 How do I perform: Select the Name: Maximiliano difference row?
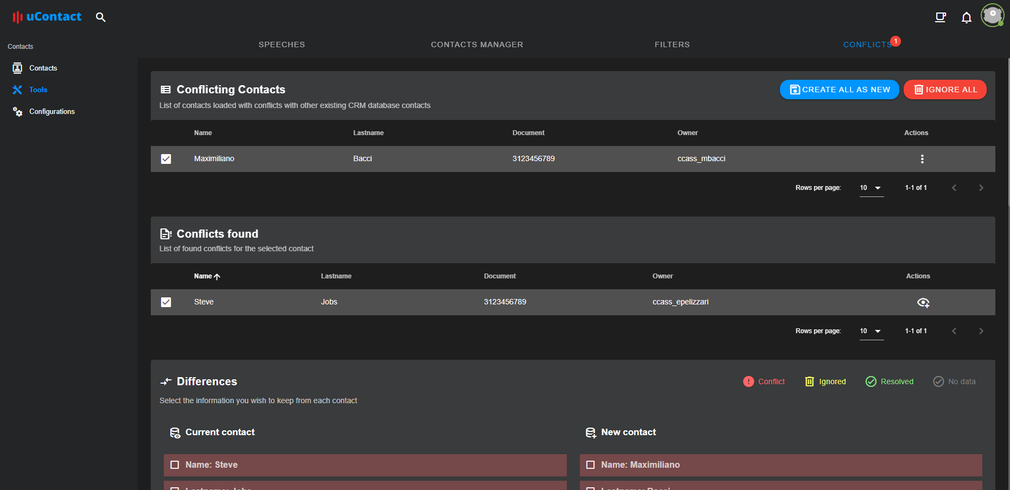click(781, 465)
